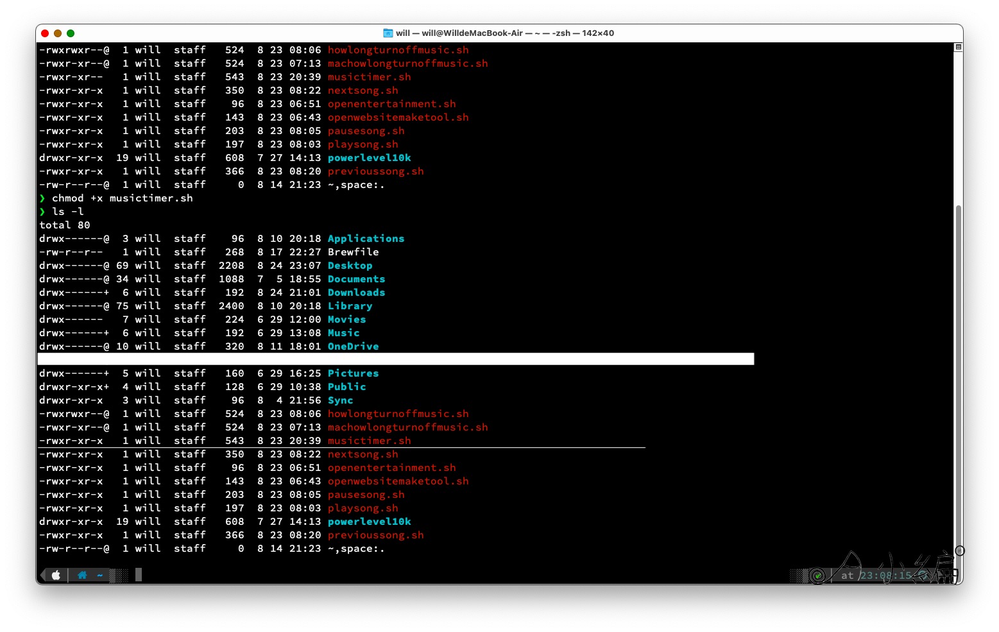Viewport: 999px width, 632px height.
Task: Click the Desktop directory name
Action: click(x=350, y=266)
